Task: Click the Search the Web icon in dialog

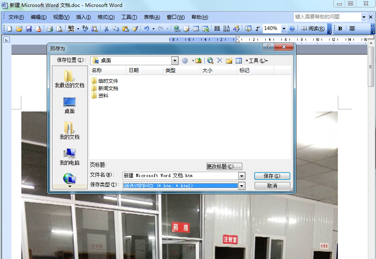Action: (x=210, y=61)
